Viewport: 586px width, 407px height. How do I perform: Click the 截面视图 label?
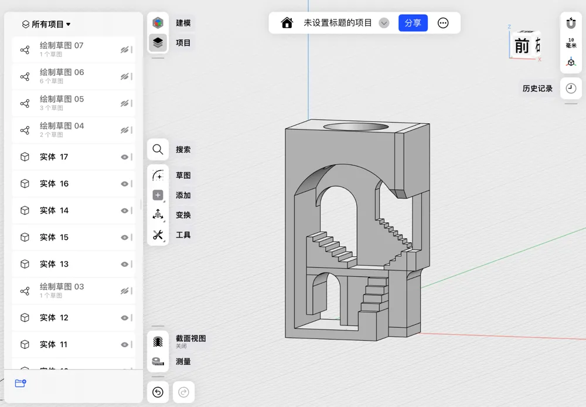point(191,338)
